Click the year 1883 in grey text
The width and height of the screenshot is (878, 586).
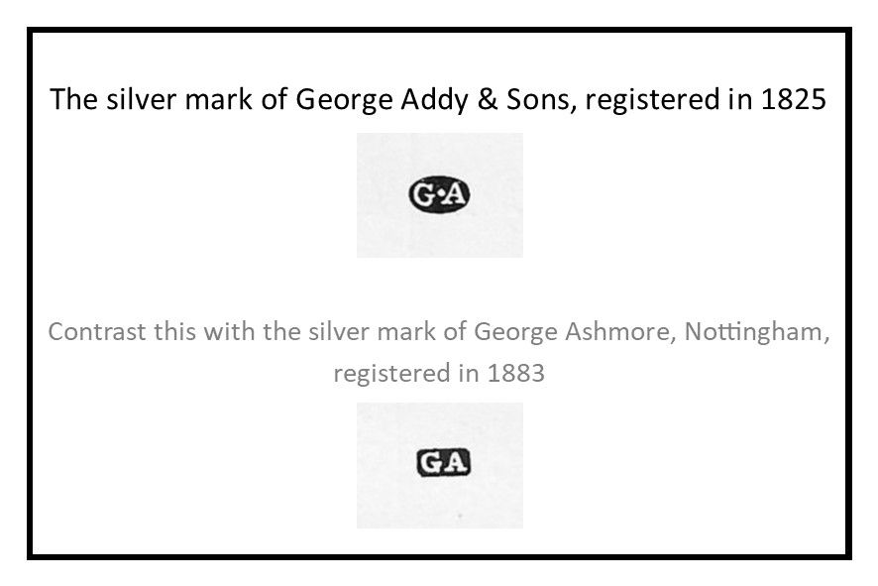tap(515, 374)
